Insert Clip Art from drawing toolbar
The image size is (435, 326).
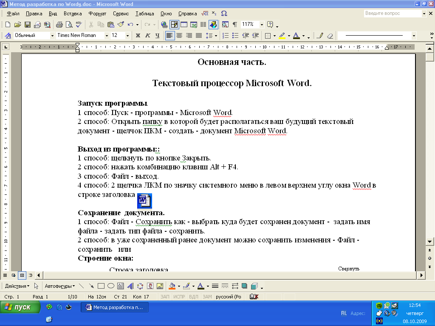pyautogui.click(x=150, y=286)
